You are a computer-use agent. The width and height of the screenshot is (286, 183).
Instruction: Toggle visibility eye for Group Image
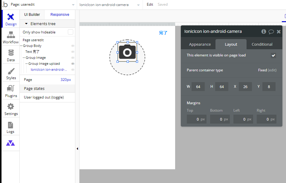73,58
